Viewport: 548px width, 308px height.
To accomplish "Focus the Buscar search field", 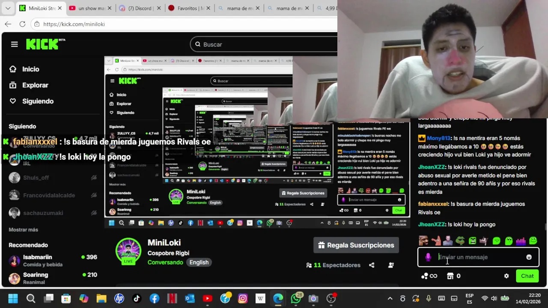I will pos(263,44).
